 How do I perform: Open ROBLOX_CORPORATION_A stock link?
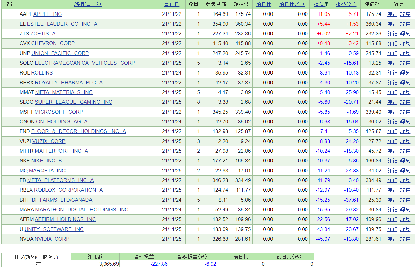click(x=69, y=190)
